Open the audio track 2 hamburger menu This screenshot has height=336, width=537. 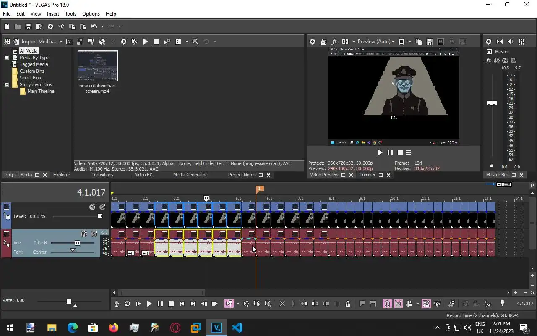(x=6, y=234)
